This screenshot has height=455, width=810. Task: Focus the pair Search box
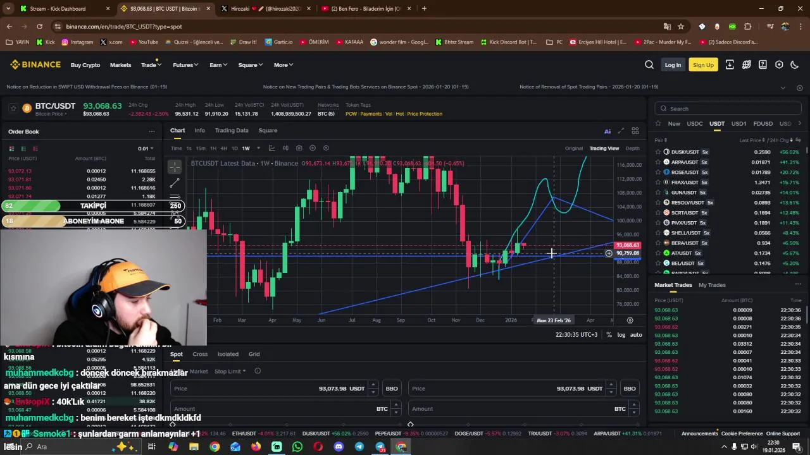pyautogui.click(x=728, y=109)
